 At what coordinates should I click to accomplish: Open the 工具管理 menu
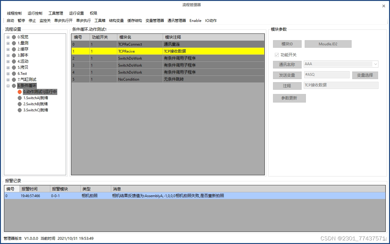56,13
